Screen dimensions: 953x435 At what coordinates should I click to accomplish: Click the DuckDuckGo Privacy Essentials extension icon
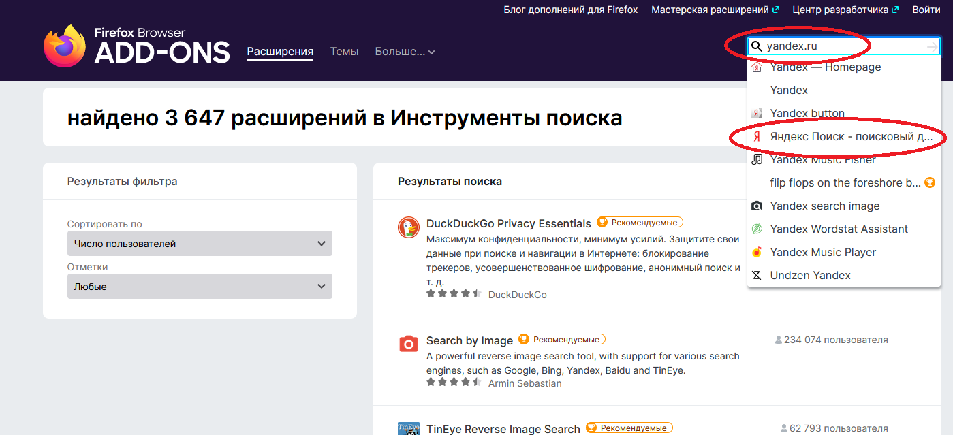(x=408, y=227)
